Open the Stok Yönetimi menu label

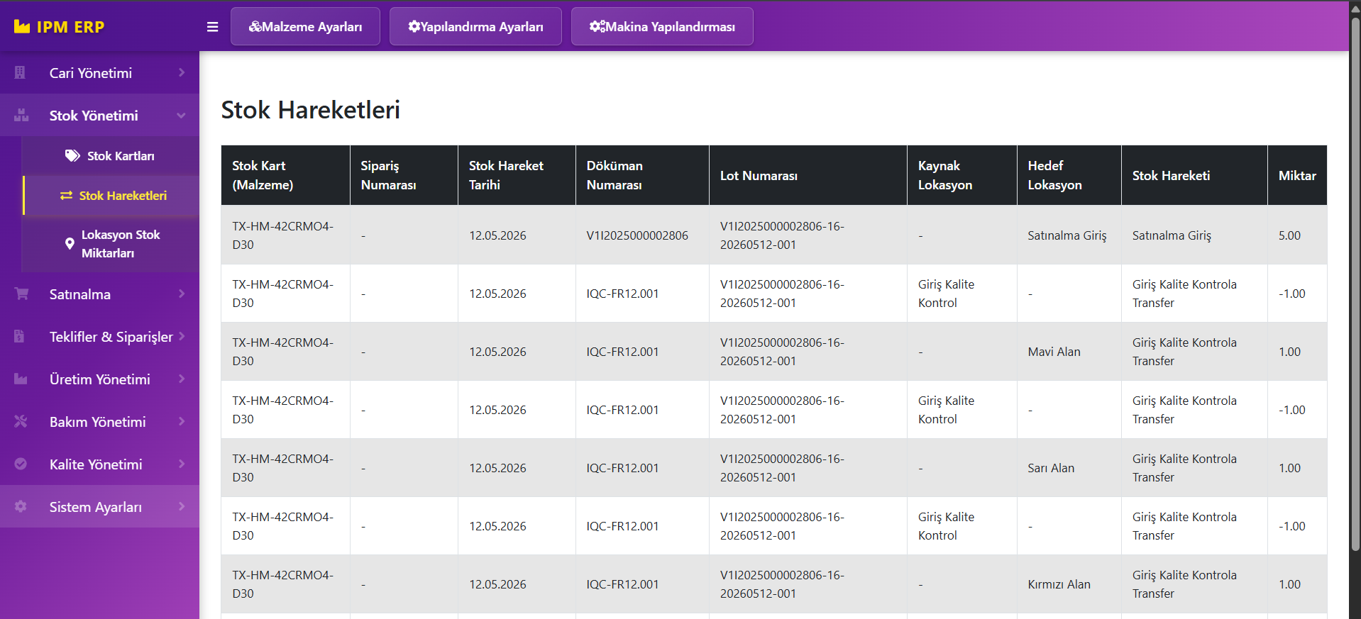click(94, 116)
